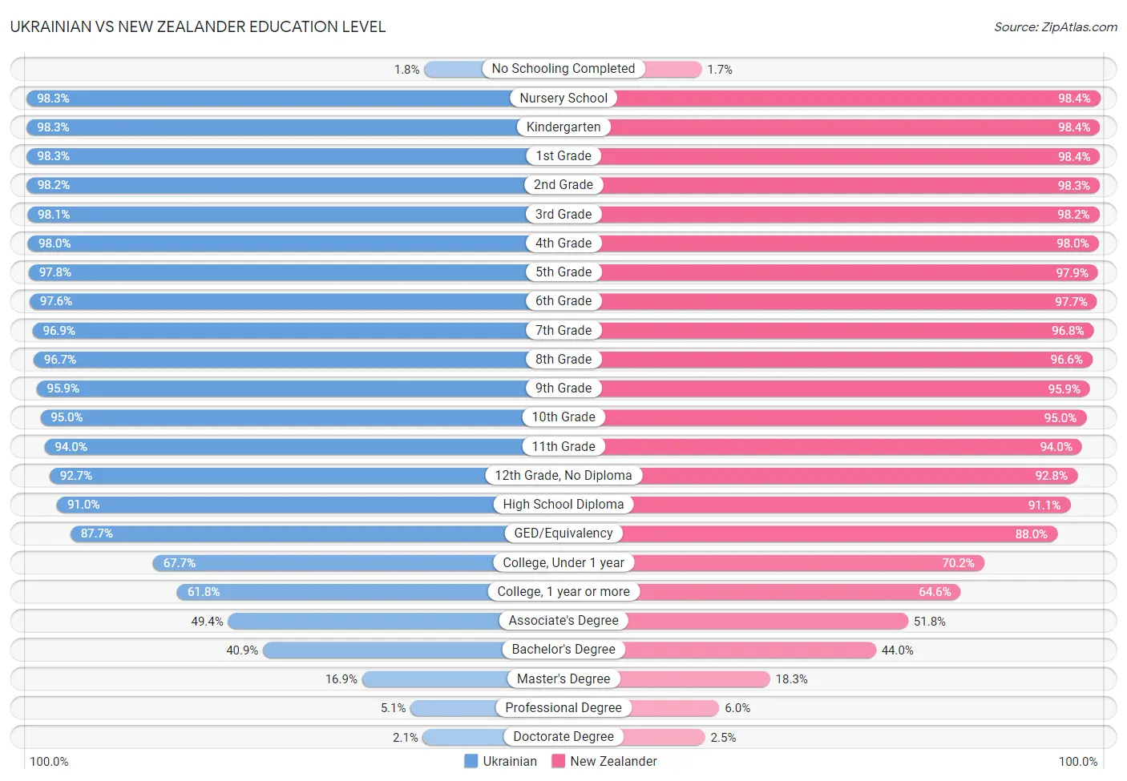Click the New Zealander Master's Degree 18.3% bar
The image size is (1127, 781).
pyautogui.click(x=695, y=679)
